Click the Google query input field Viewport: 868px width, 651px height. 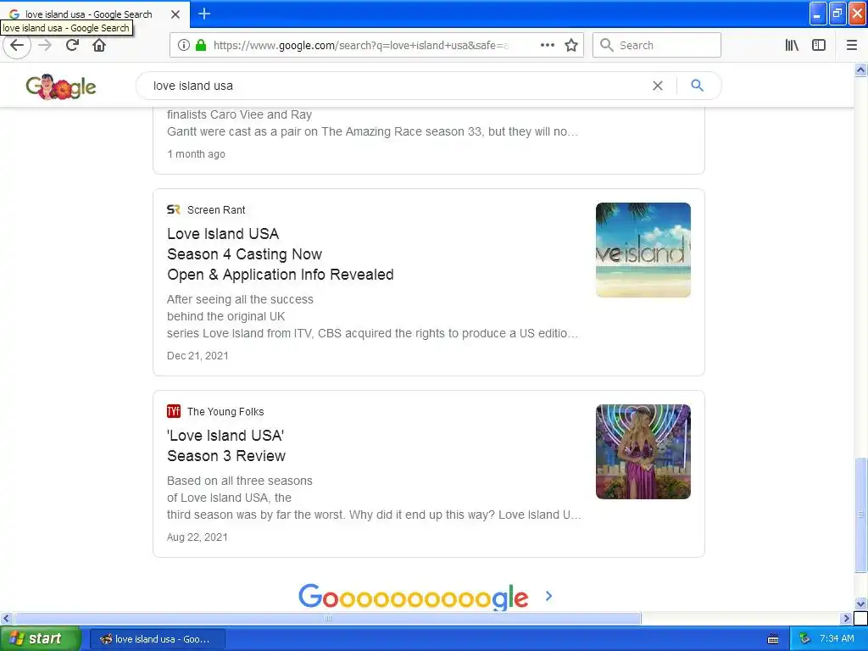click(x=398, y=86)
